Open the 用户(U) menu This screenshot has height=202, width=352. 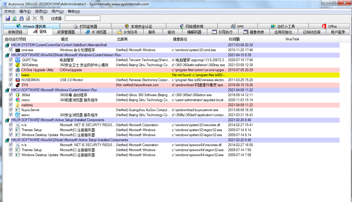[x=58, y=11]
